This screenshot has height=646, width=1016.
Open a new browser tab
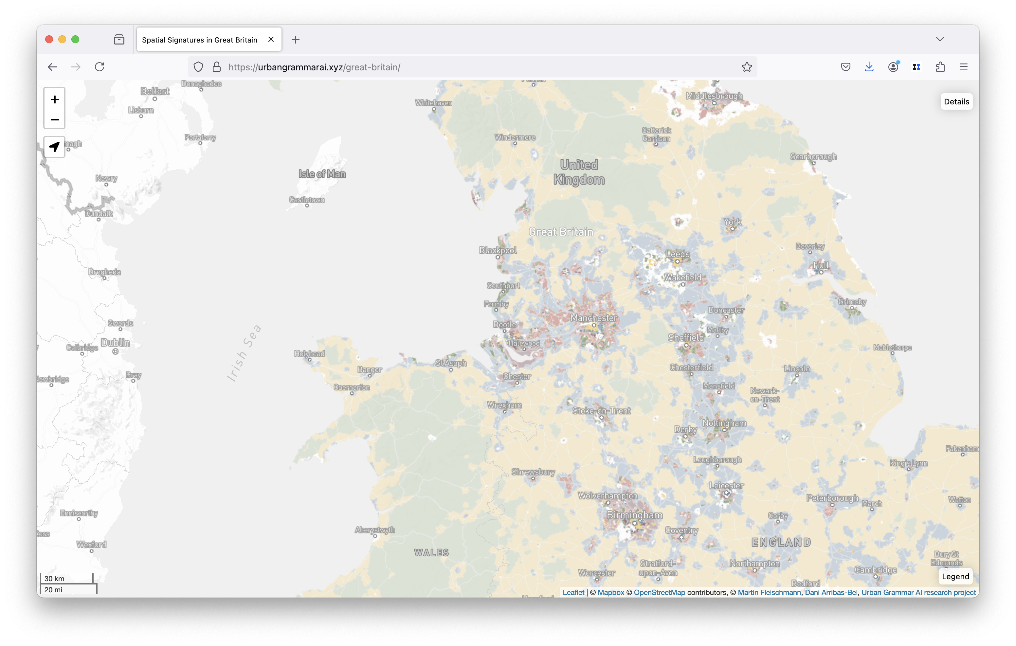tap(296, 40)
